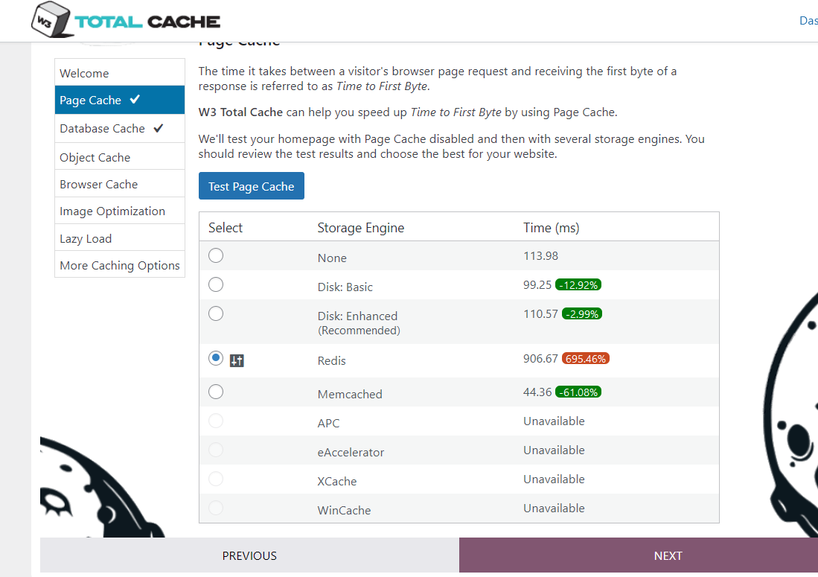Viewport: 818px width, 577px height.
Task: Click the Database Cache checkmark icon
Action: pos(159,128)
